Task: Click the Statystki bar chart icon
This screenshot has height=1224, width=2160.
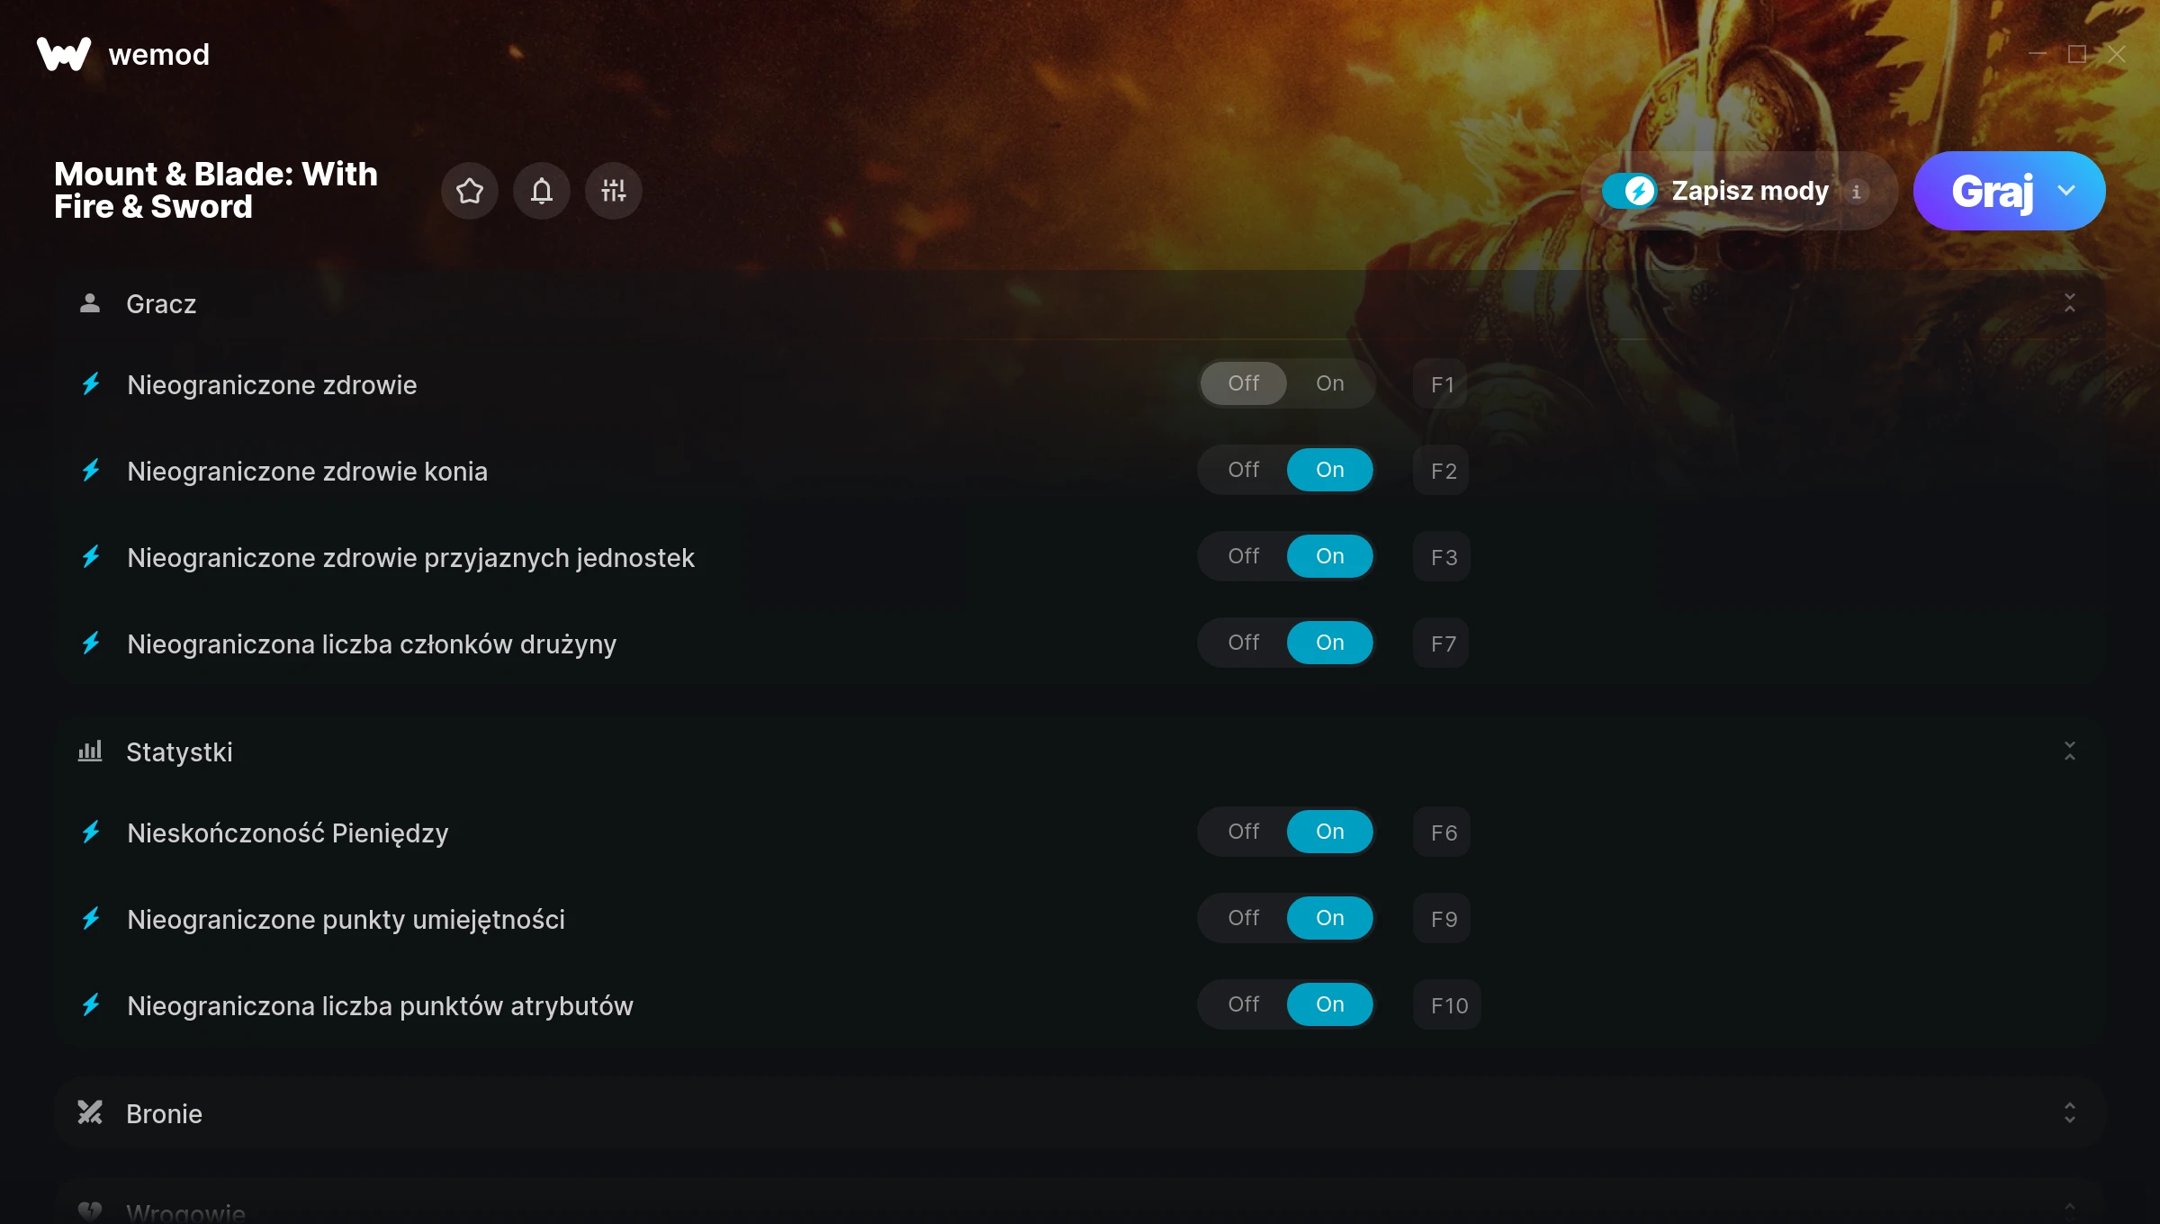Action: coord(90,751)
